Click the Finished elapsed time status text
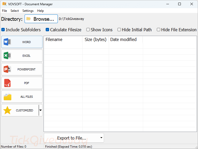This screenshot has width=198, height=149. [x=69, y=147]
